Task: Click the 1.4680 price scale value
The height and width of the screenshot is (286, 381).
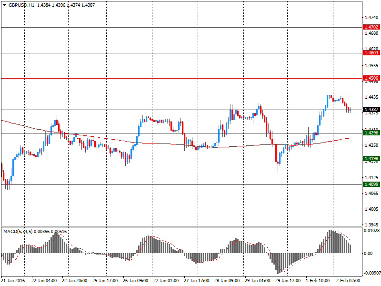Action: (371, 33)
